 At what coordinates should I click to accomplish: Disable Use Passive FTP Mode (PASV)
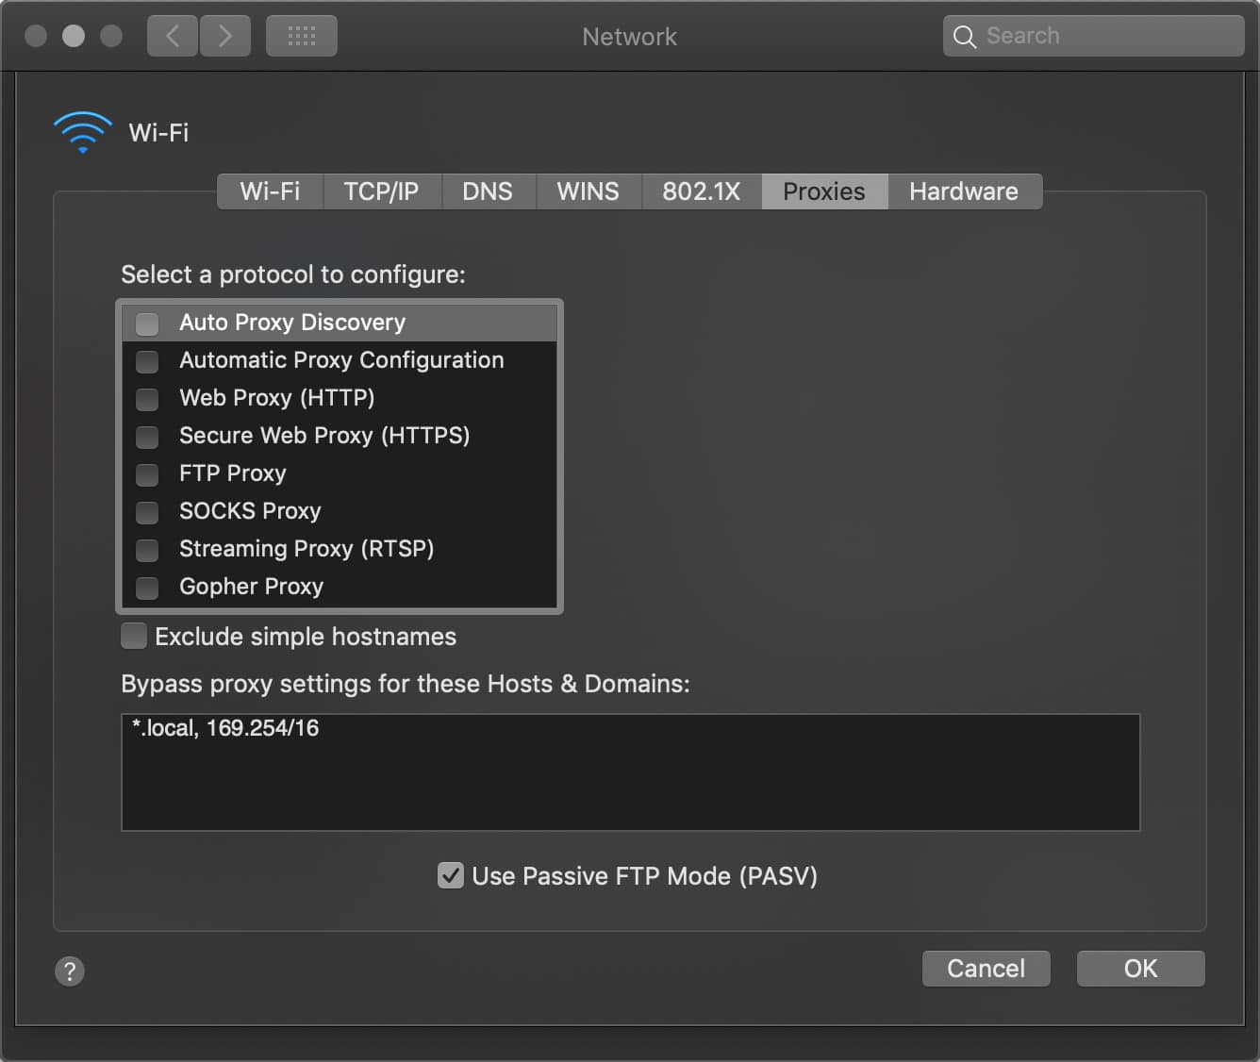(451, 876)
